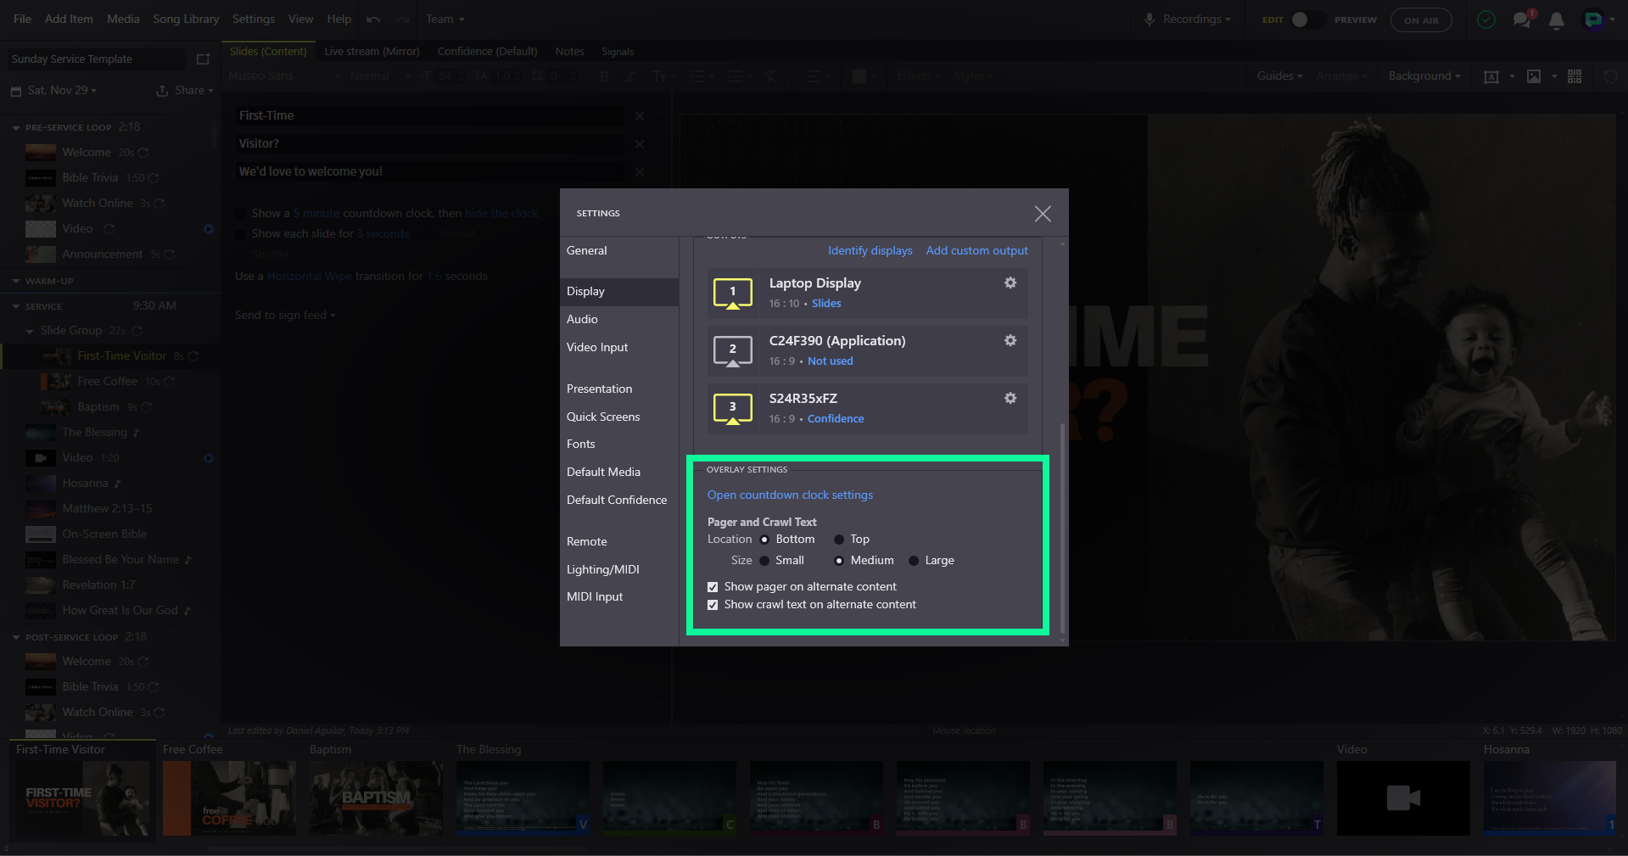1628x856 pixels.
Task: Open settings gear for Laptop Display
Action: coord(1010,283)
